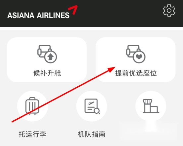Tap the seat upgrade icon above 候补升舱
The width and height of the screenshot is (183, 146).
pos(47,54)
